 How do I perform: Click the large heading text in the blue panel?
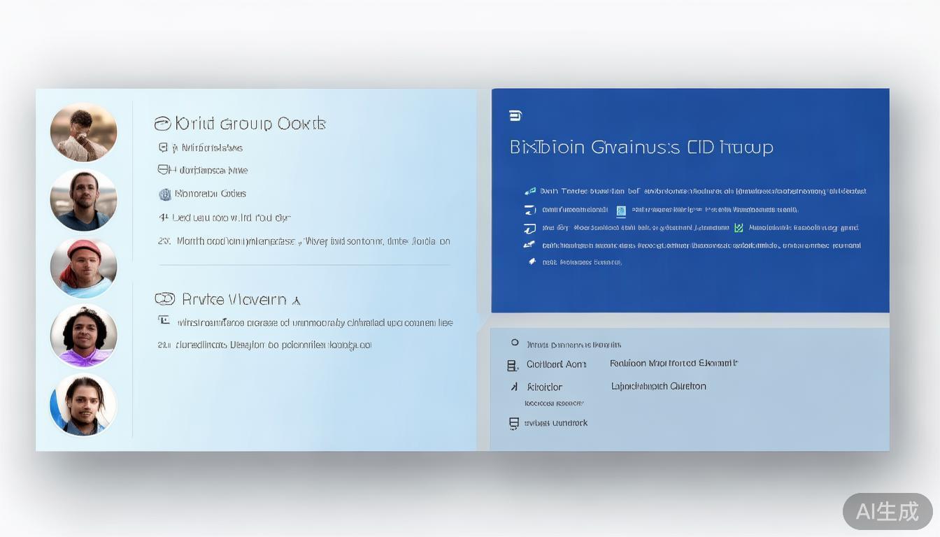pyautogui.click(x=641, y=148)
